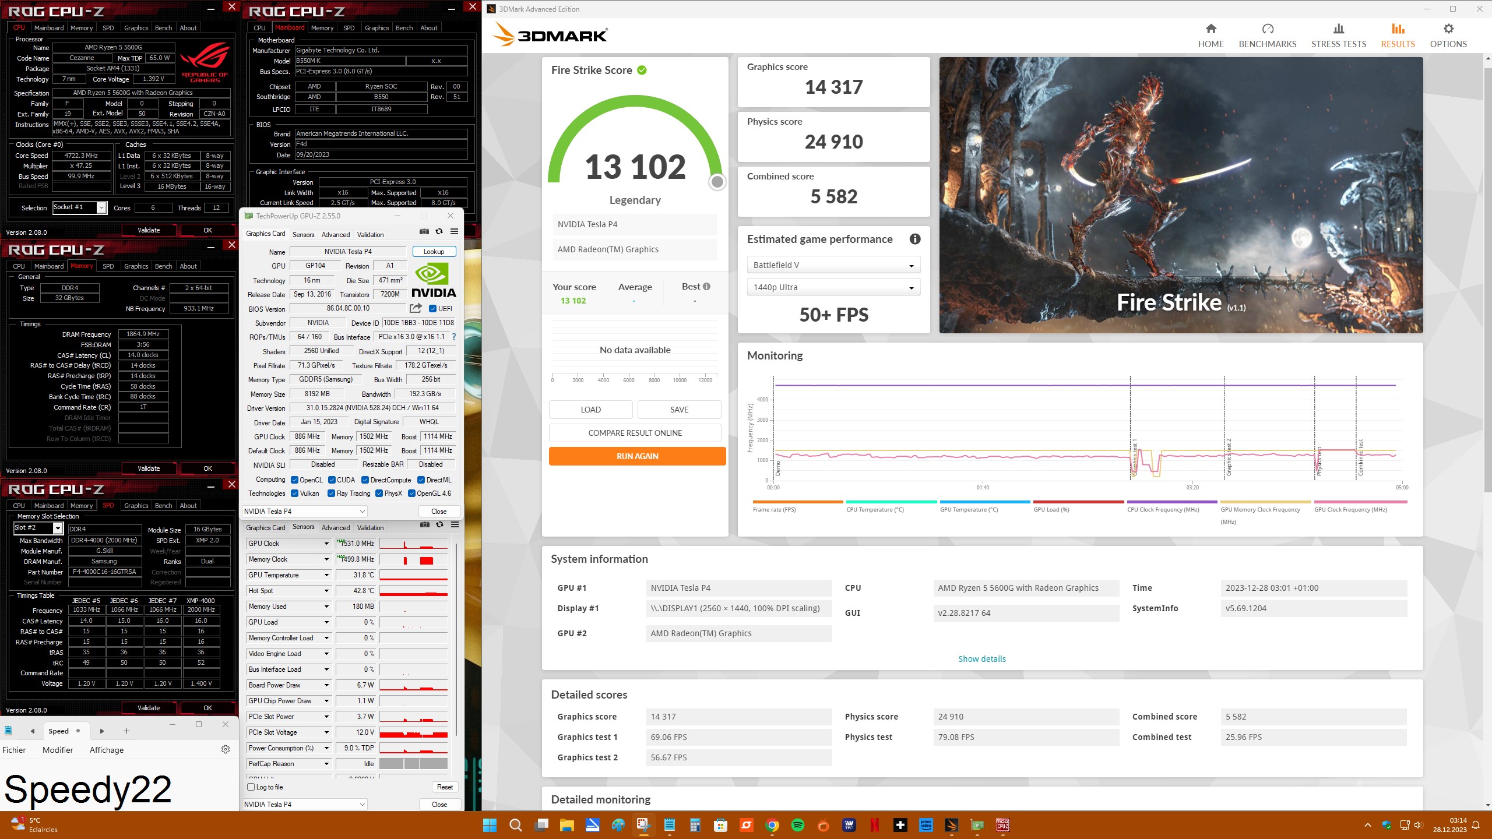Open the Battlefield V game dropdown

[833, 265]
